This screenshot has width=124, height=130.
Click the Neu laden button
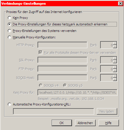[x=107, y=111]
